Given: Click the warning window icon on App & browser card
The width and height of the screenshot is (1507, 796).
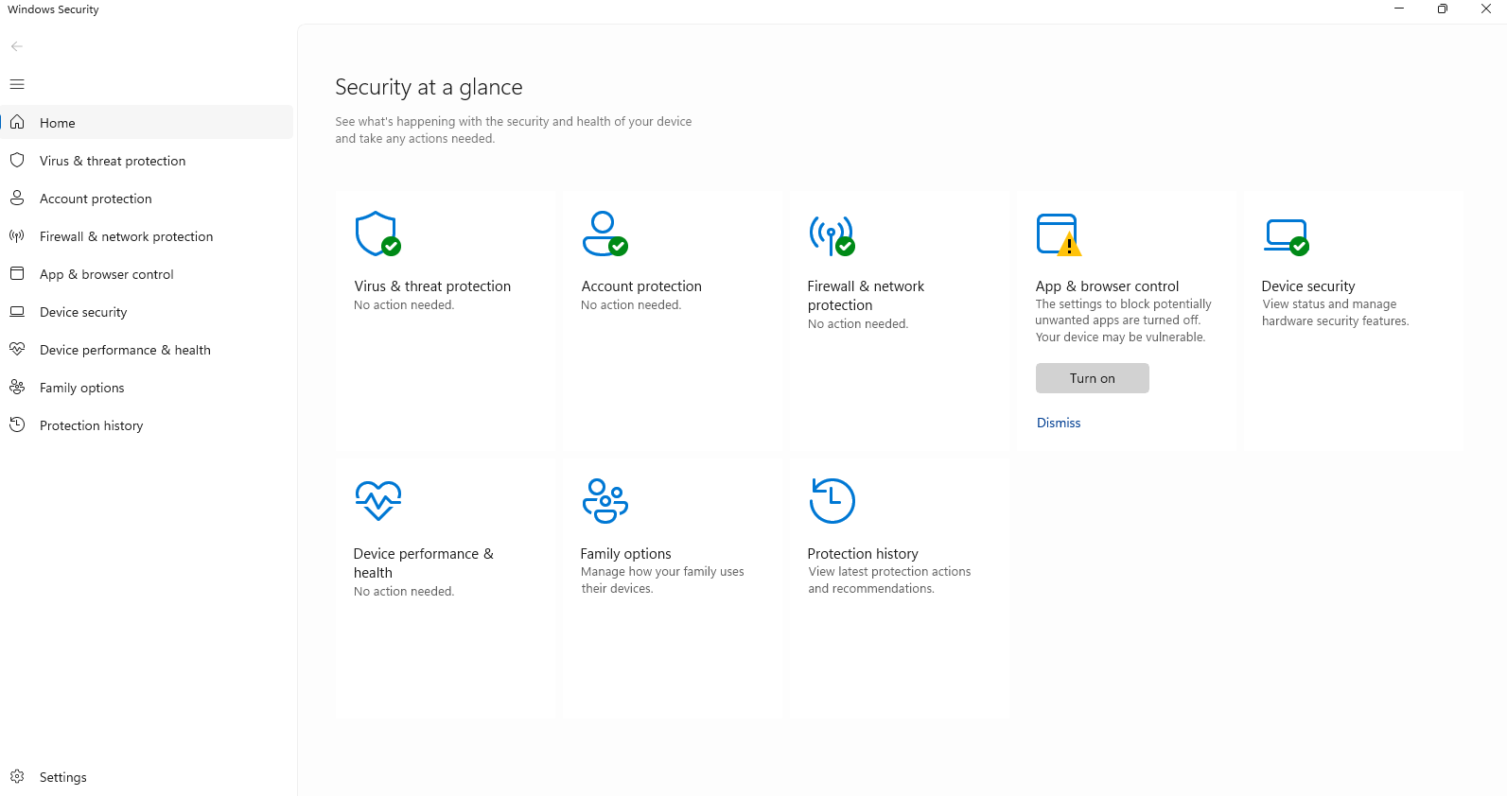Looking at the screenshot, I should point(1059,234).
